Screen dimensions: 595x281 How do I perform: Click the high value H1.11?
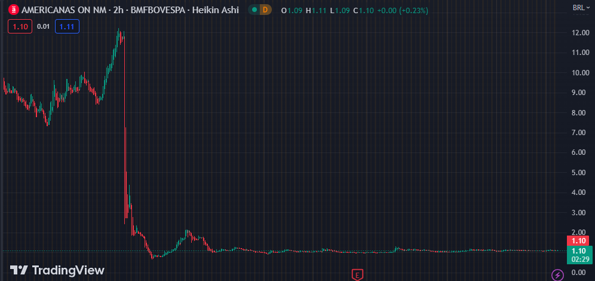pos(316,11)
